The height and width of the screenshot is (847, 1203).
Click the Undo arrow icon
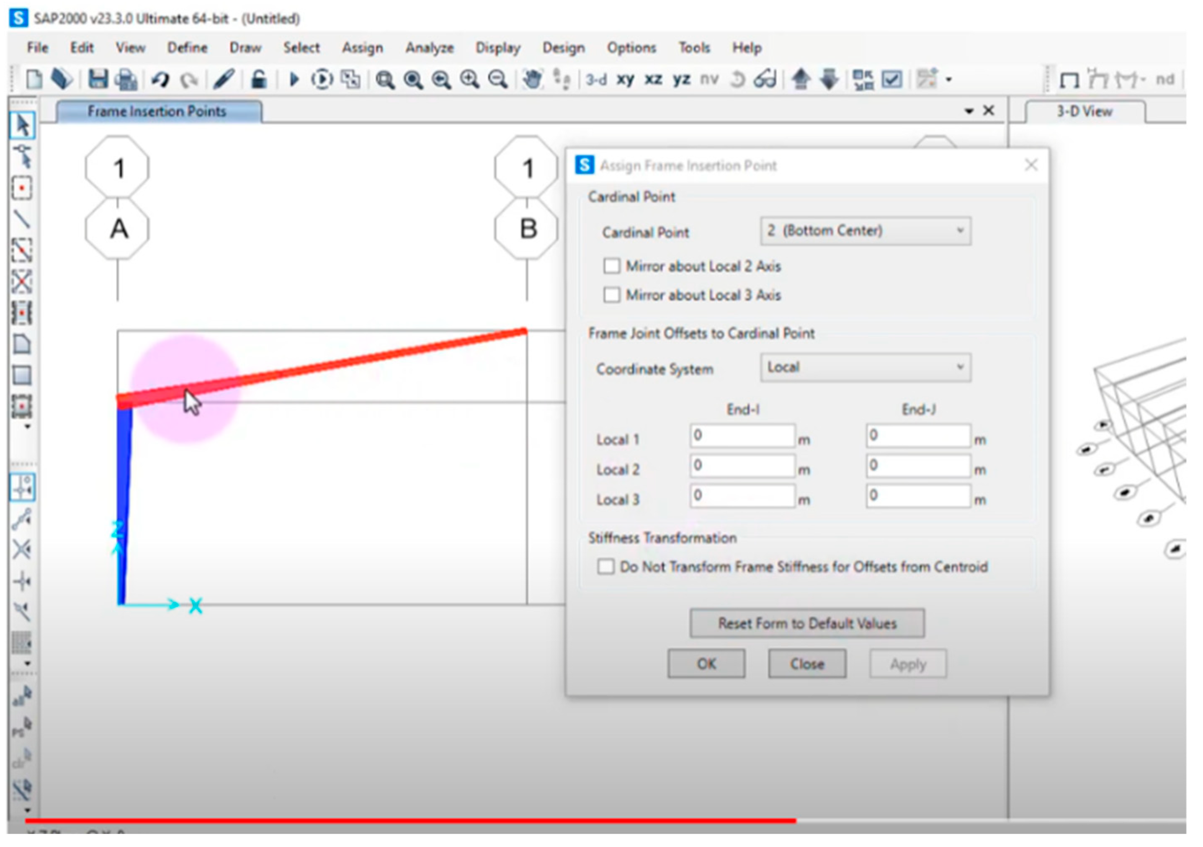pyautogui.click(x=160, y=80)
